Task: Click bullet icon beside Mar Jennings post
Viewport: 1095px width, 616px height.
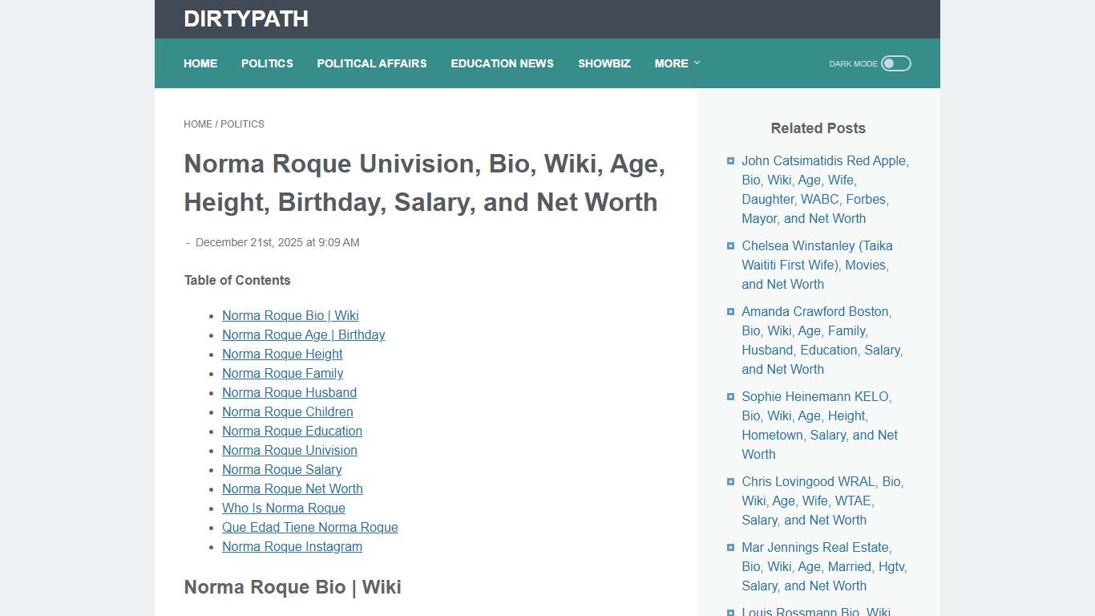Action: (730, 547)
